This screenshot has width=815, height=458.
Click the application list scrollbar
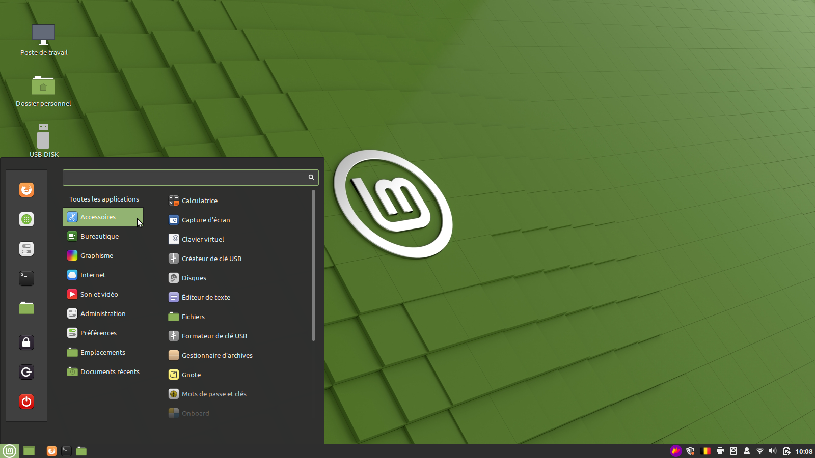313,265
